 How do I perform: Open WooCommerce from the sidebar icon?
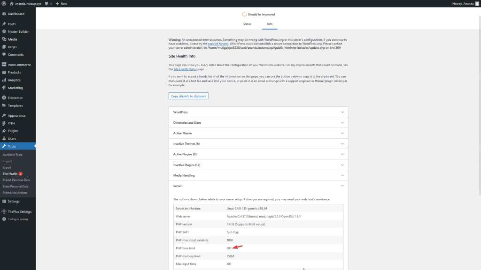pyautogui.click(x=4, y=65)
